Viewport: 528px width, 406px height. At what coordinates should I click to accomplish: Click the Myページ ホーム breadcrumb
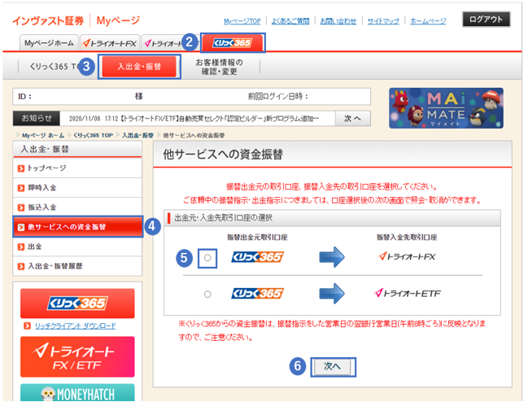pos(43,135)
